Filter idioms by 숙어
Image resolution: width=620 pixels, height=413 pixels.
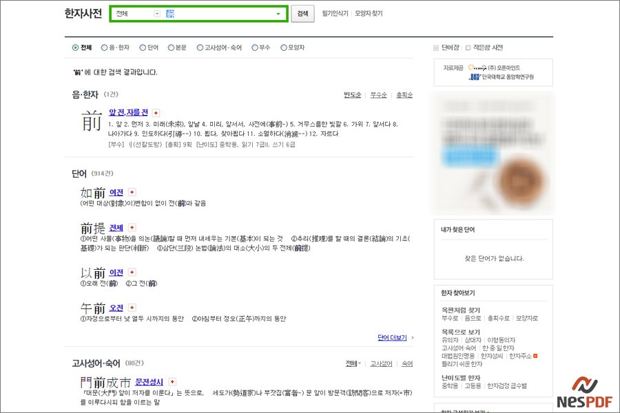tap(407, 363)
